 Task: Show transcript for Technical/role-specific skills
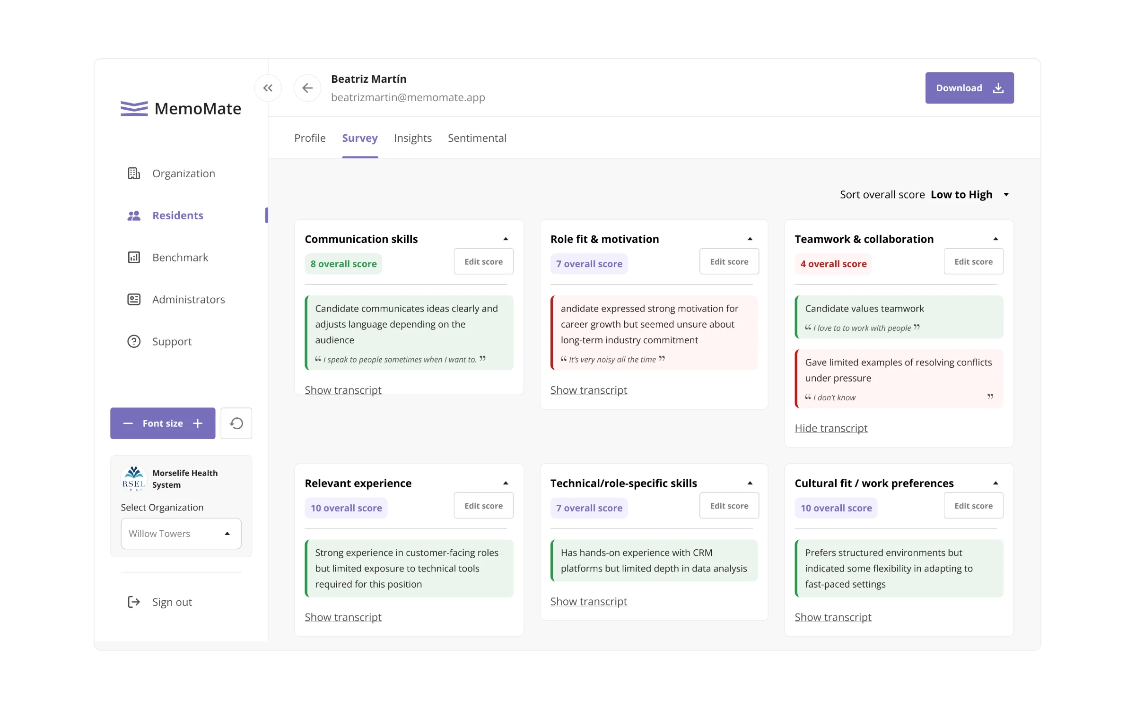[588, 601]
